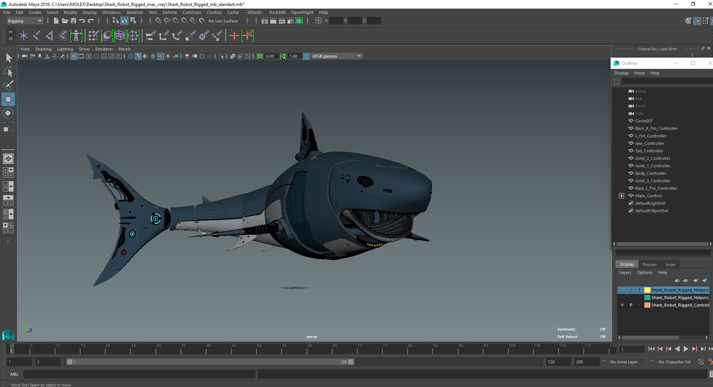Click the Create Lattice shelf icon
This screenshot has width=713, height=387.
point(120,36)
